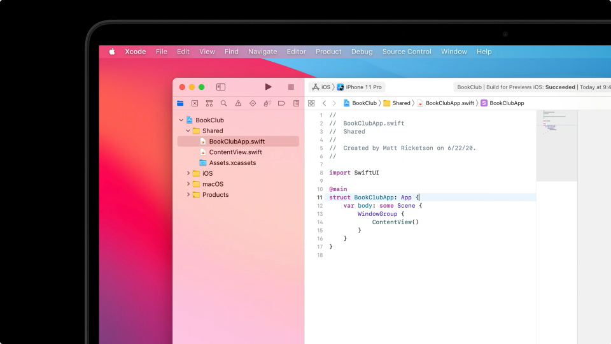Open the Find menu
Image resolution: width=611 pixels, height=344 pixels.
(232, 52)
